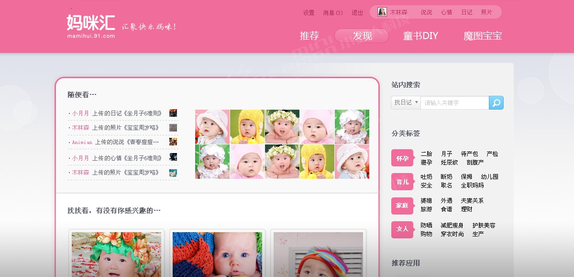This screenshot has height=277, width=574.
Task: Open 说说 in the user bar
Action: (x=426, y=12)
